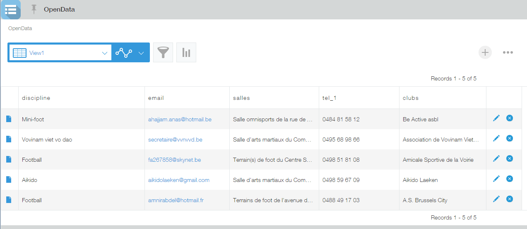The height and width of the screenshot is (229, 527).
Task: Delete the Vovinam viet vo dao record
Action: coord(510,138)
